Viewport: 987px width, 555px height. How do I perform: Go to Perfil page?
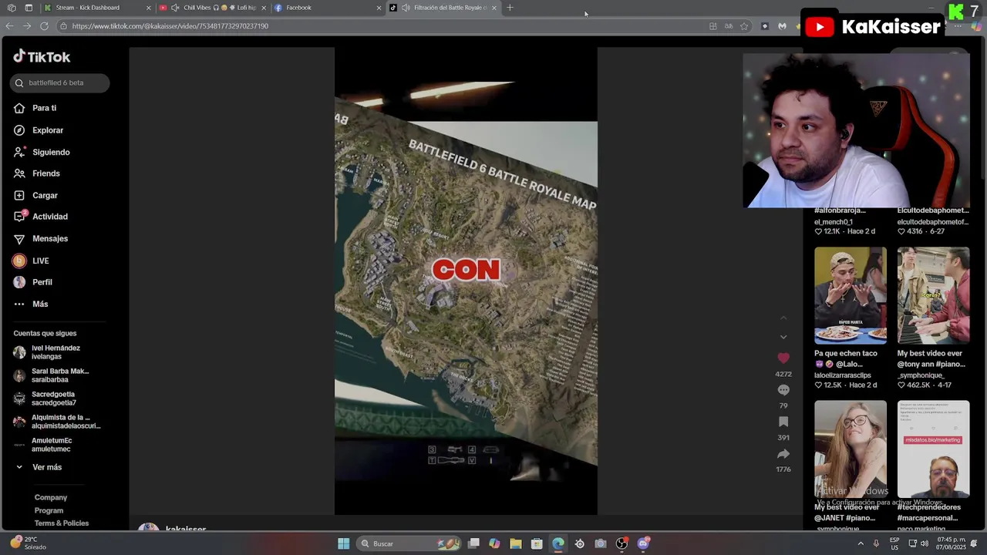[33, 282]
